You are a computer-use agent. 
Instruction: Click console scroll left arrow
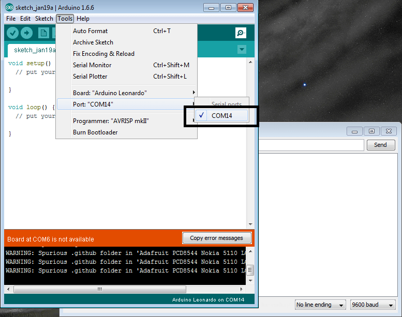click(8, 289)
